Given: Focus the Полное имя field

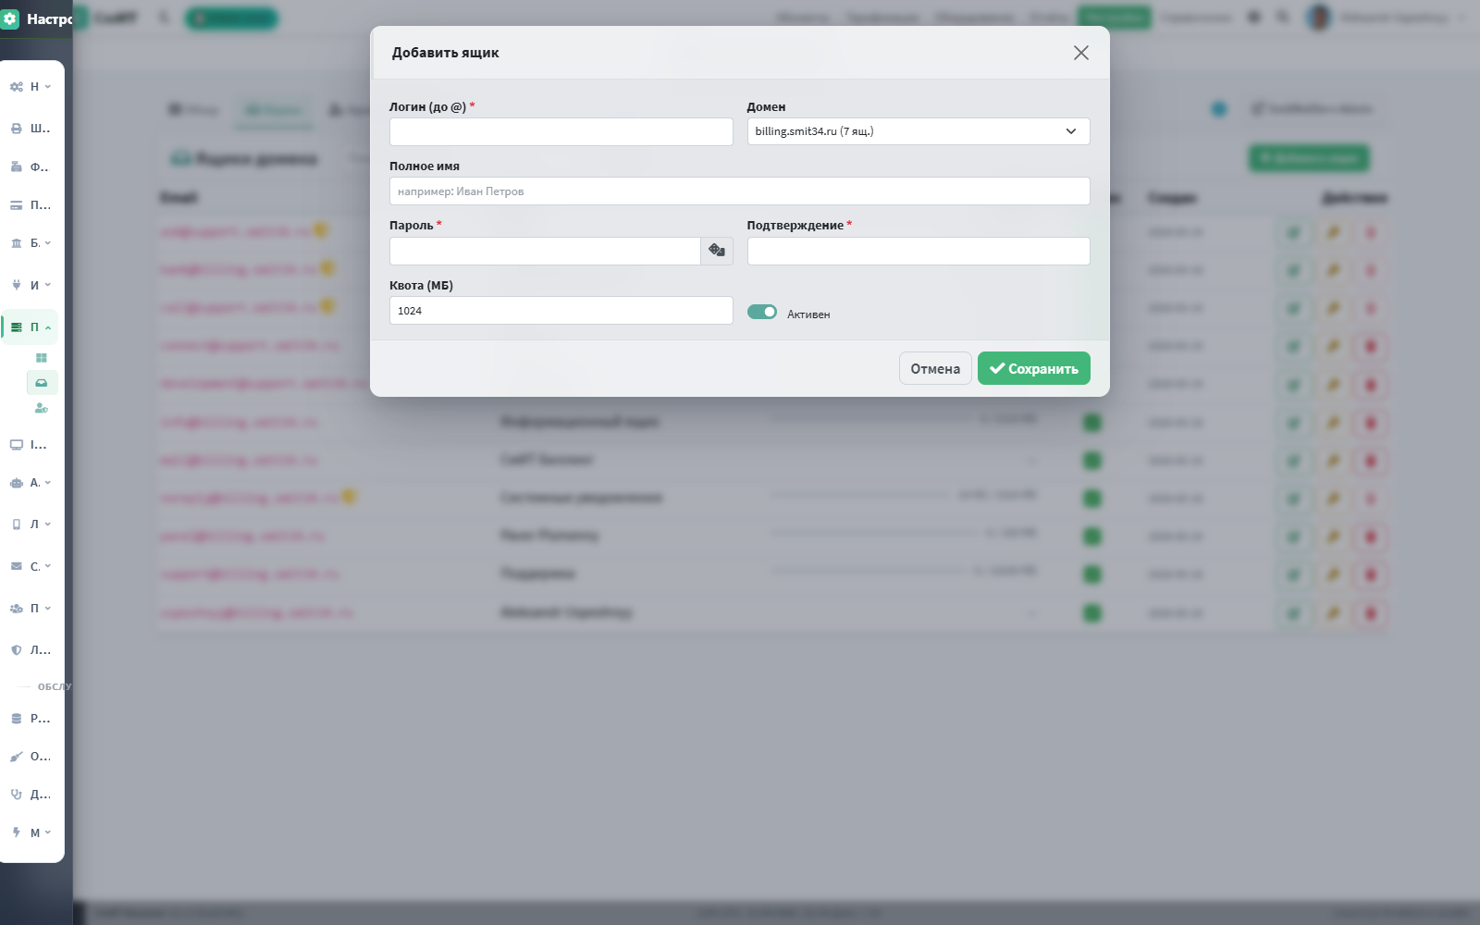Looking at the screenshot, I should click(740, 191).
